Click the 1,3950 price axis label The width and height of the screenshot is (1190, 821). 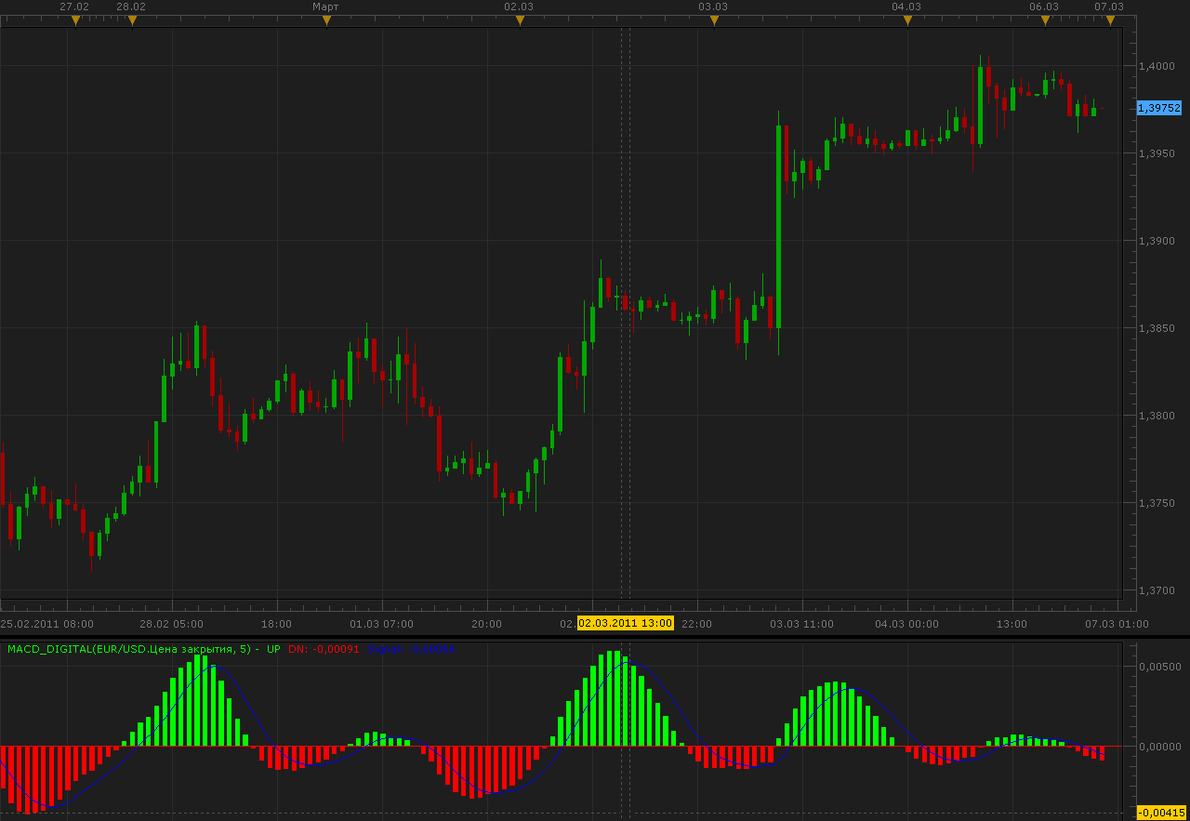point(1158,152)
